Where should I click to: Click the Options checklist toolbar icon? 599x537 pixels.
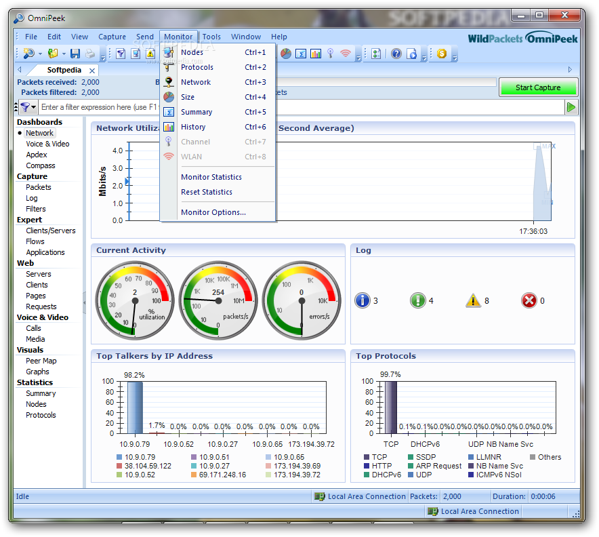pyautogui.click(x=376, y=54)
